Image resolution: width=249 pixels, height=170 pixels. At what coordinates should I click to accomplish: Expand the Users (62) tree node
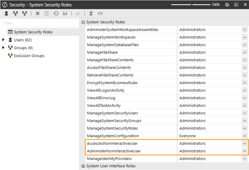[x=3, y=40]
